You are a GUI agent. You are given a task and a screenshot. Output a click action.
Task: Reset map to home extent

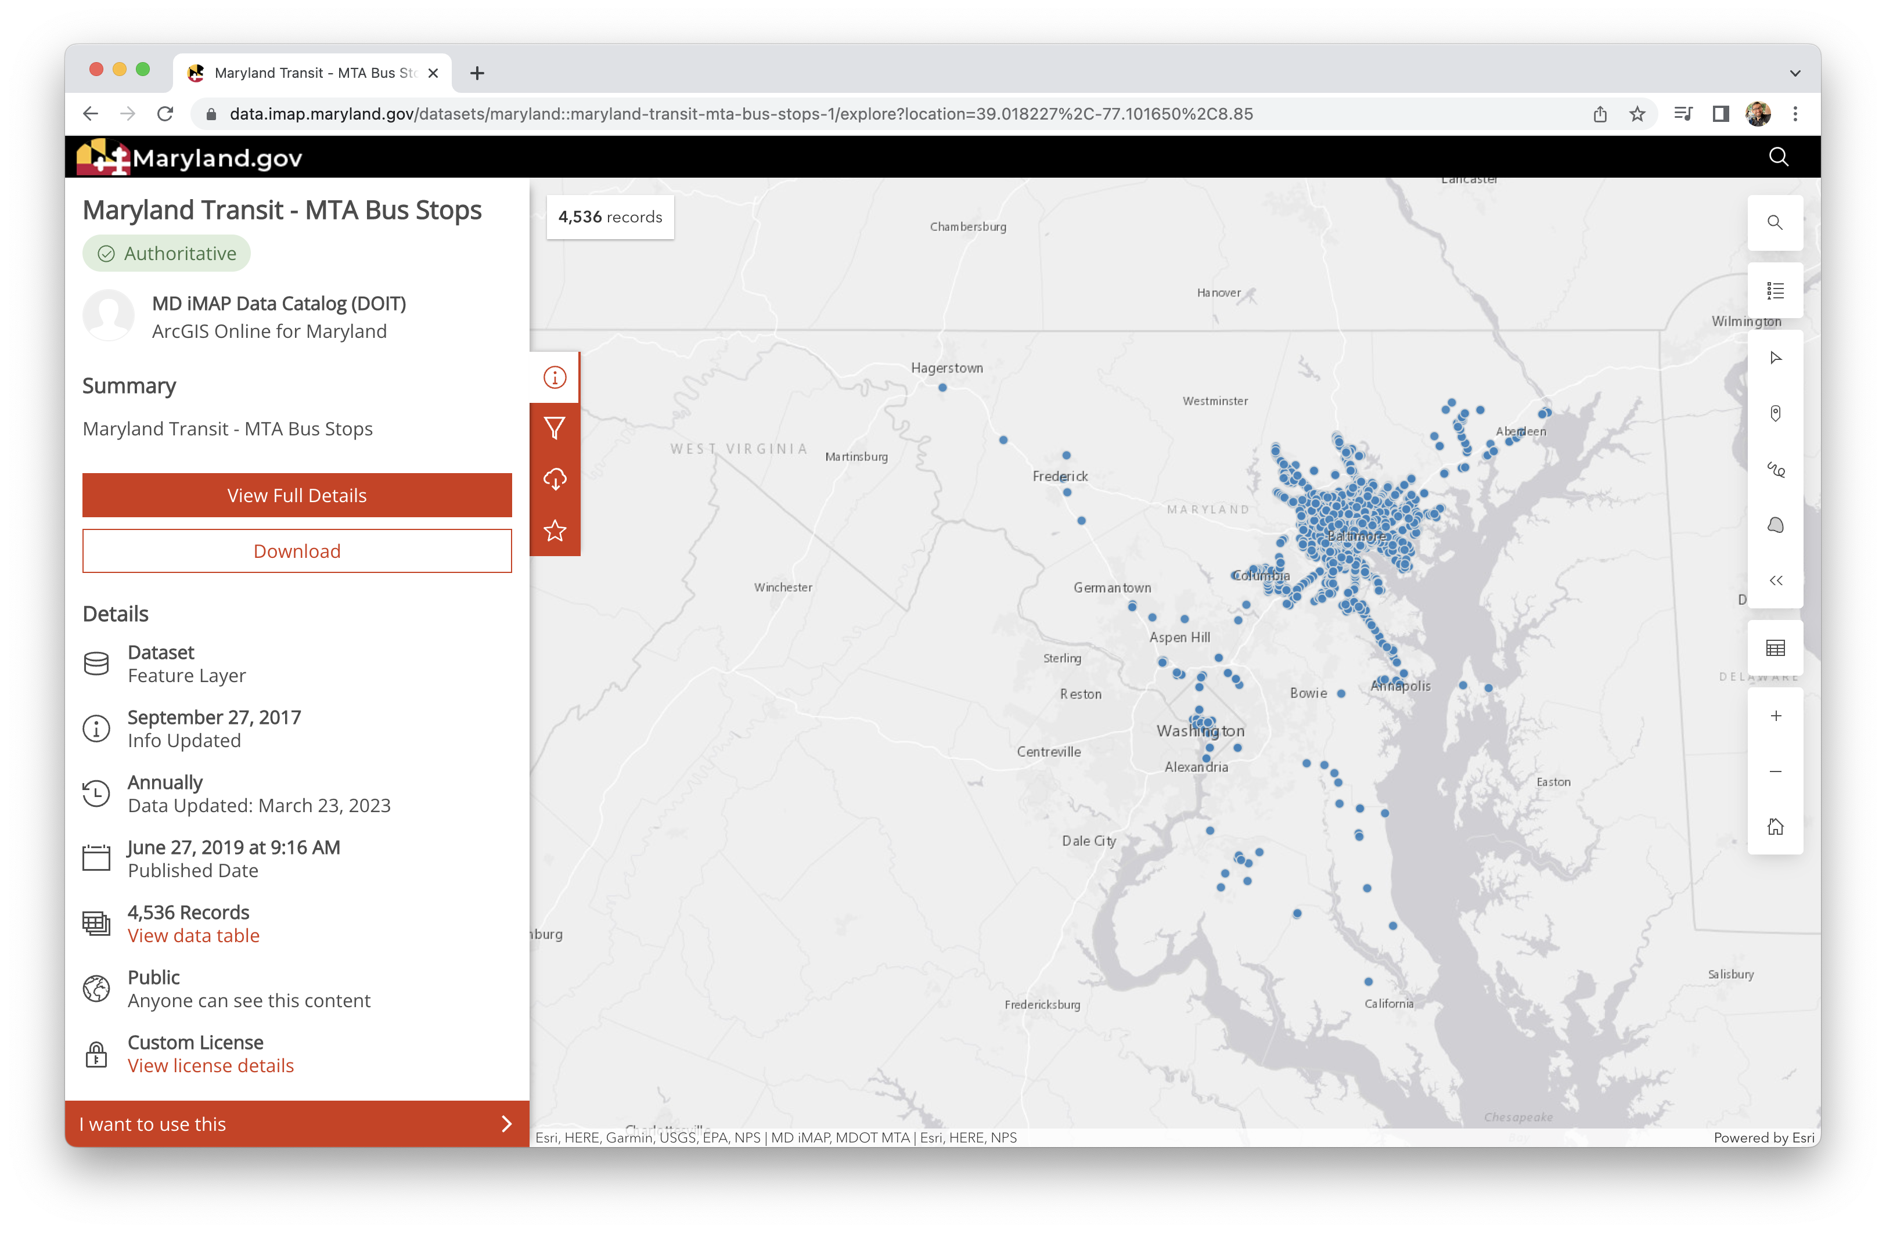1775,827
